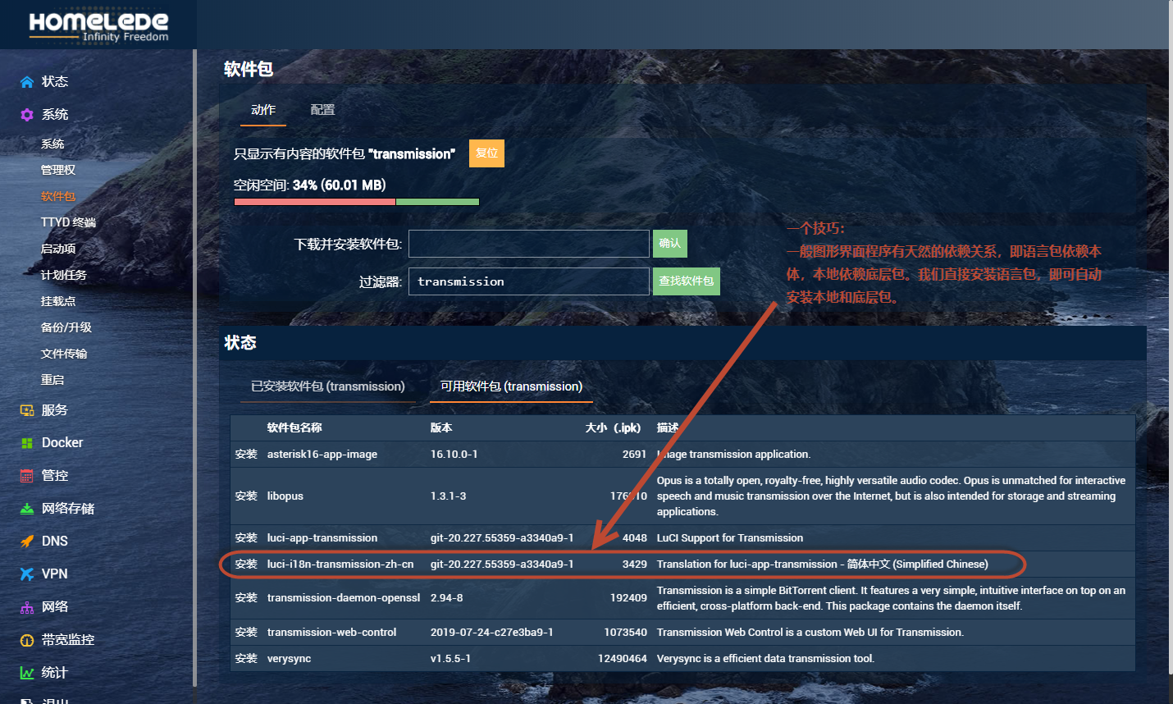Image resolution: width=1173 pixels, height=704 pixels.
Task: Click the 系统 gear icon in sidebar
Action: click(x=27, y=114)
